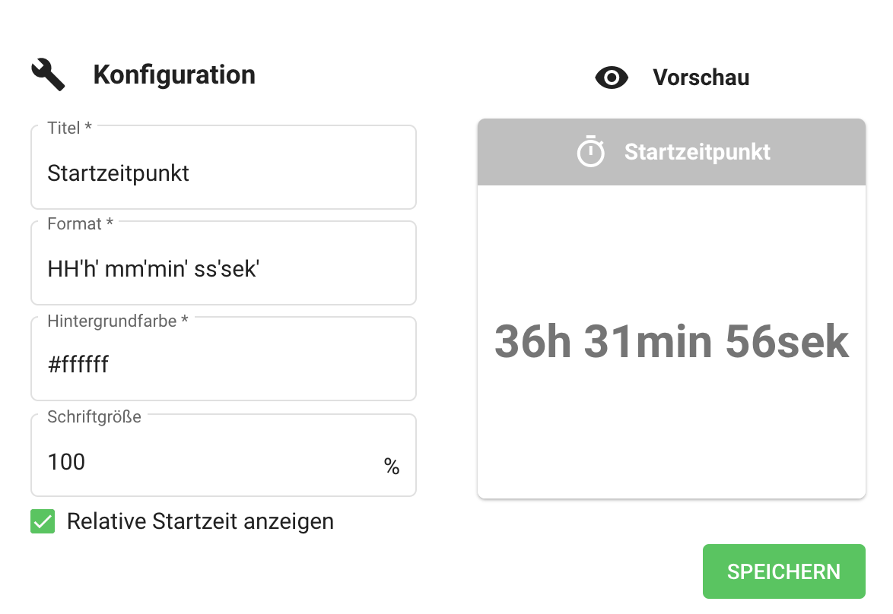The image size is (893, 614).
Task: Click the eye icon next to Vorschau
Action: pos(612,78)
